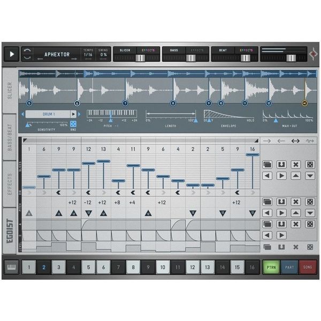Image resolution: width=321 pixels, height=321 pixels.
Task: Toggle the Bass EFFECTS switch
Action: pyautogui.click(x=197, y=57)
